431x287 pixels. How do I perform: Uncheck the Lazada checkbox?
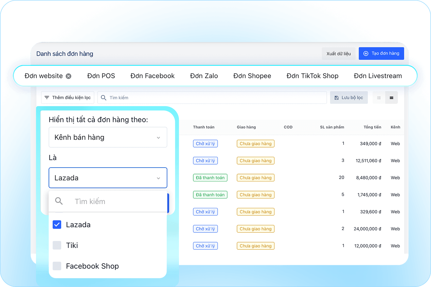click(57, 224)
